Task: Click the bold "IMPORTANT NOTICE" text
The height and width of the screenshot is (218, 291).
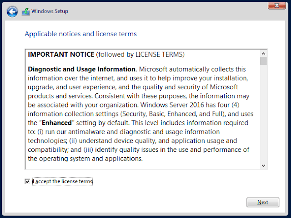Action: (61, 54)
